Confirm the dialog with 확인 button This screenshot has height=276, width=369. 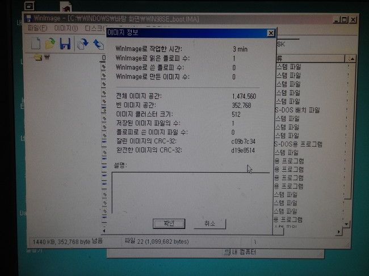[x=169, y=223]
